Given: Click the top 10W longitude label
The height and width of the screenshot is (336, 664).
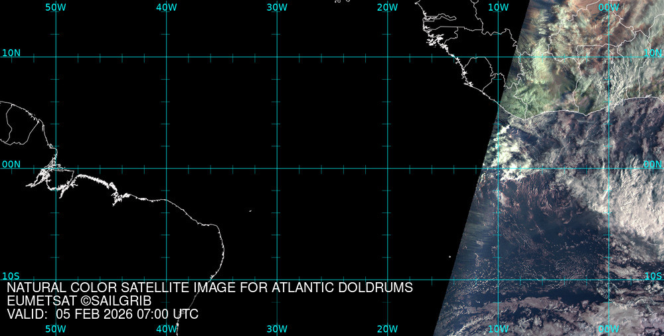Looking at the screenshot, I should coord(498,7).
